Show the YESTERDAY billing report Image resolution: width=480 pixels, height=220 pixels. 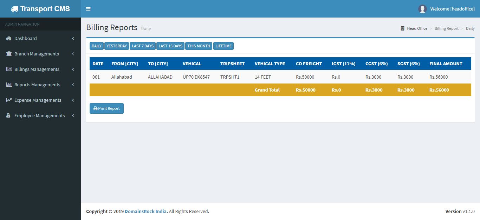(117, 46)
